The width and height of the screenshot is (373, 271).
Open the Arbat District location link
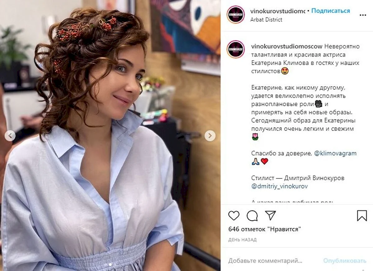point(266,20)
